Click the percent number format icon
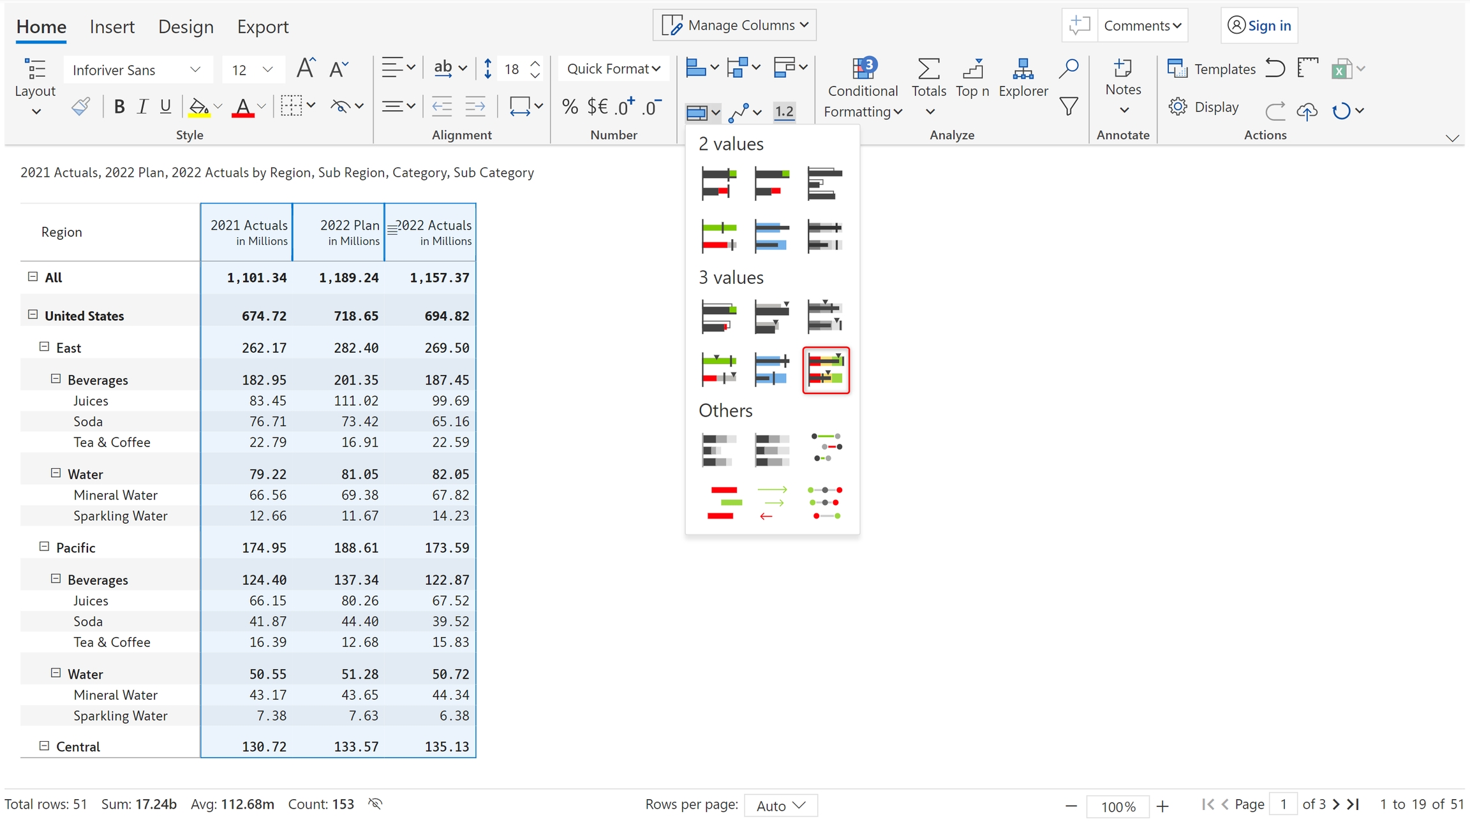This screenshot has height=824, width=1470. pos(570,107)
